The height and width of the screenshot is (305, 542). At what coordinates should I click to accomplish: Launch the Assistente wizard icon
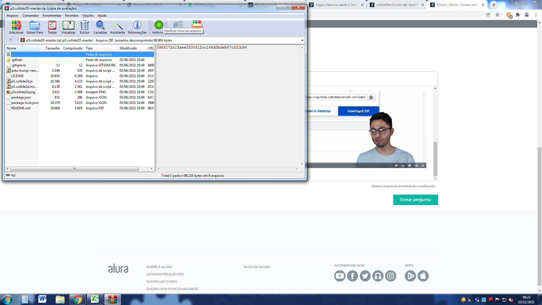(x=117, y=27)
